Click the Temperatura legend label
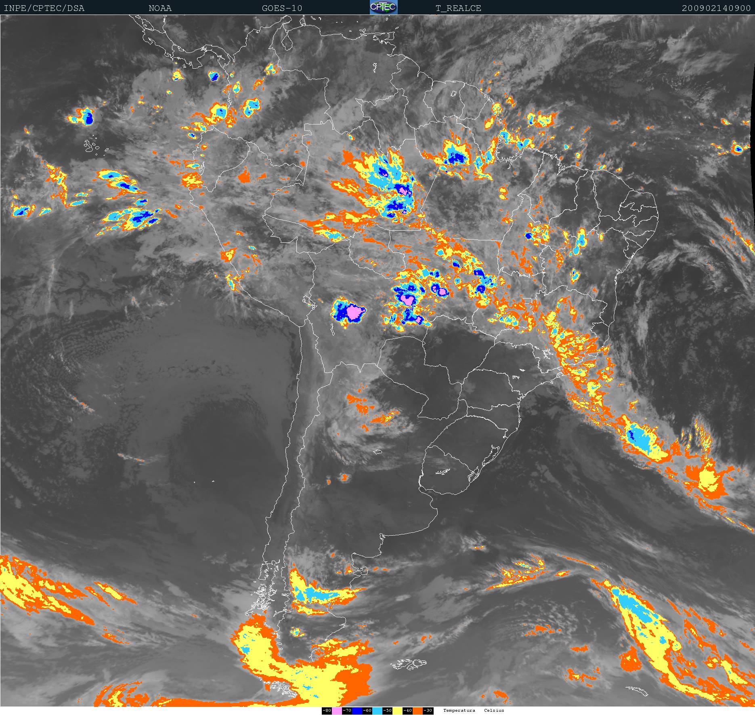Screen dimensions: 755x715 [459, 711]
